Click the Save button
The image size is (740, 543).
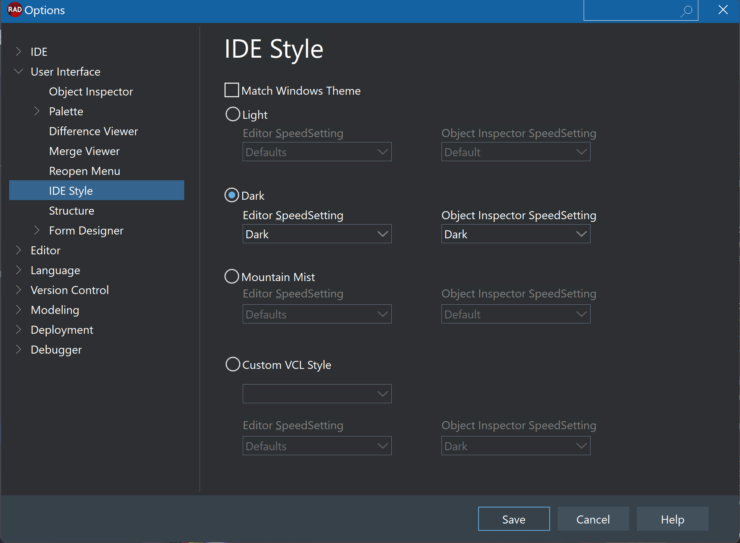[x=514, y=519]
